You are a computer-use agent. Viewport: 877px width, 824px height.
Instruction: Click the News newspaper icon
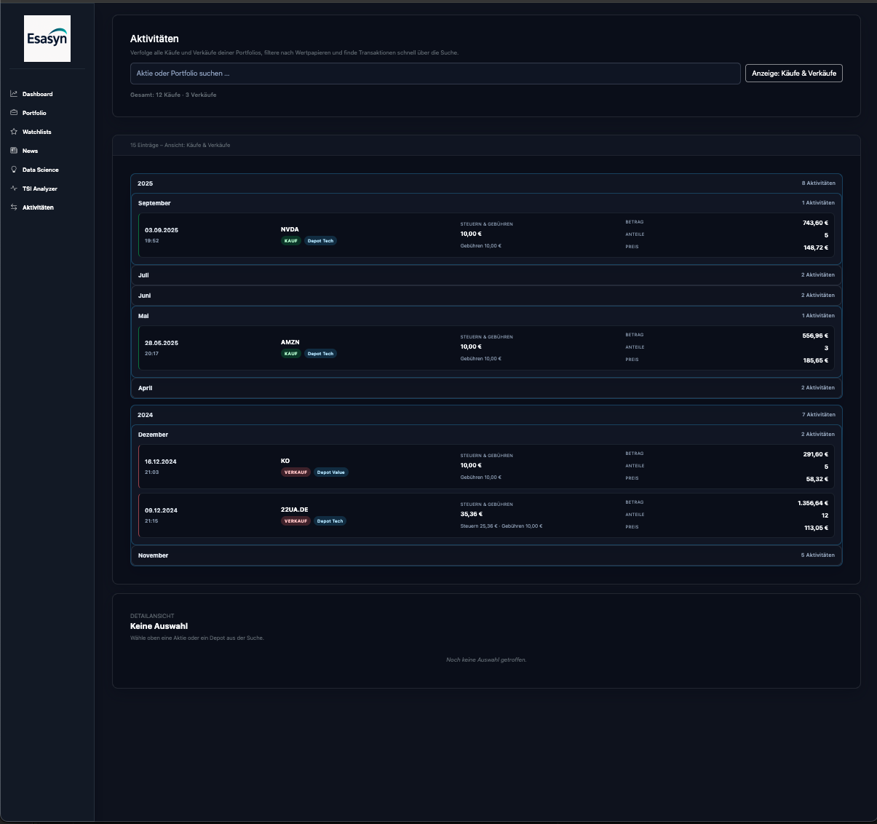(14, 151)
